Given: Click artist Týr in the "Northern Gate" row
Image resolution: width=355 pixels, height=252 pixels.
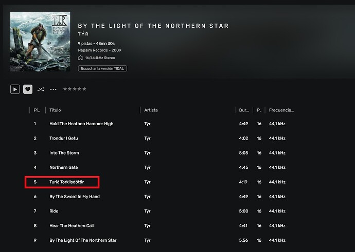Looking at the screenshot, I should pyautogui.click(x=147, y=167).
